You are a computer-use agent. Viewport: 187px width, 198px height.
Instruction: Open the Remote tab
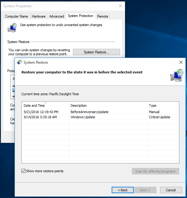pos(103,16)
